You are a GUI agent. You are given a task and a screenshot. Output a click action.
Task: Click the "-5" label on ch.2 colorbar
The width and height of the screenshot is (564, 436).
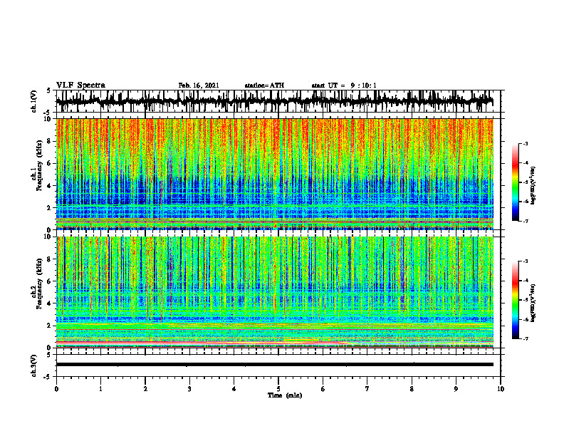526,300
